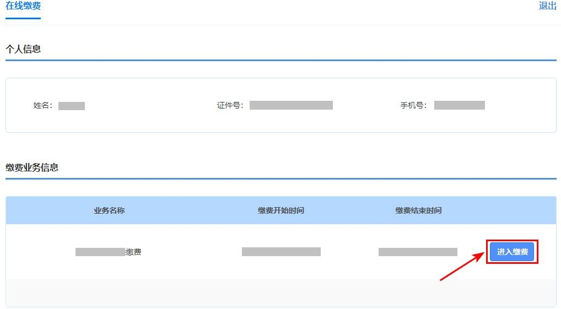Viewport: 561px width, 309px height.
Task: Click the empty header cell above 进入缴费
Action: (x=512, y=210)
